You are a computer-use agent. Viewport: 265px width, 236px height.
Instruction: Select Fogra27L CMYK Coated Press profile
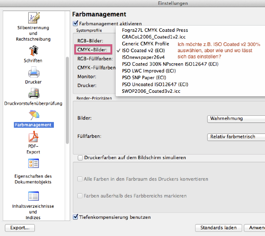pos(154,30)
